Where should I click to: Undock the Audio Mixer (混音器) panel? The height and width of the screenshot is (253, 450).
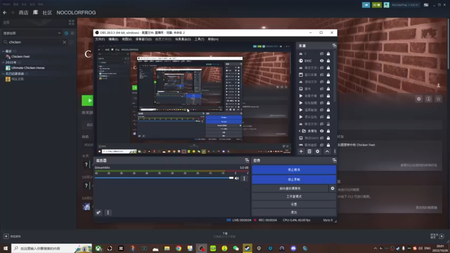point(247,160)
